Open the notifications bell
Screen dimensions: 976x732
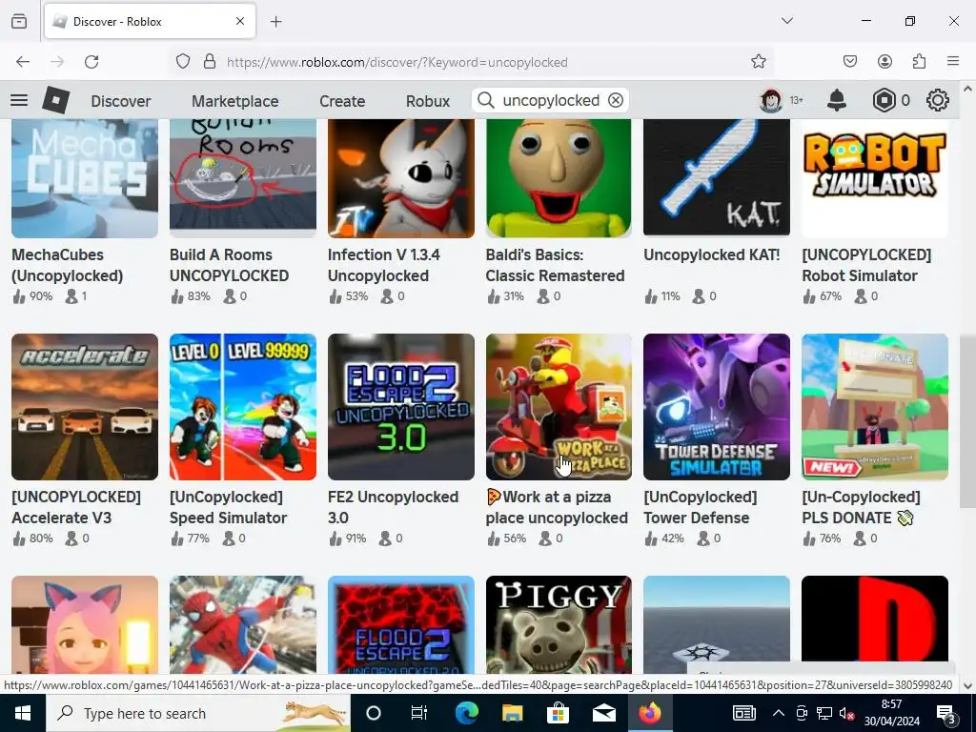point(837,100)
